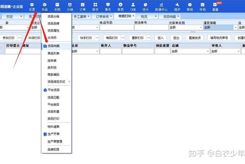
Task: Open the 事务 toolbar icon
Action: click(x=108, y=7)
